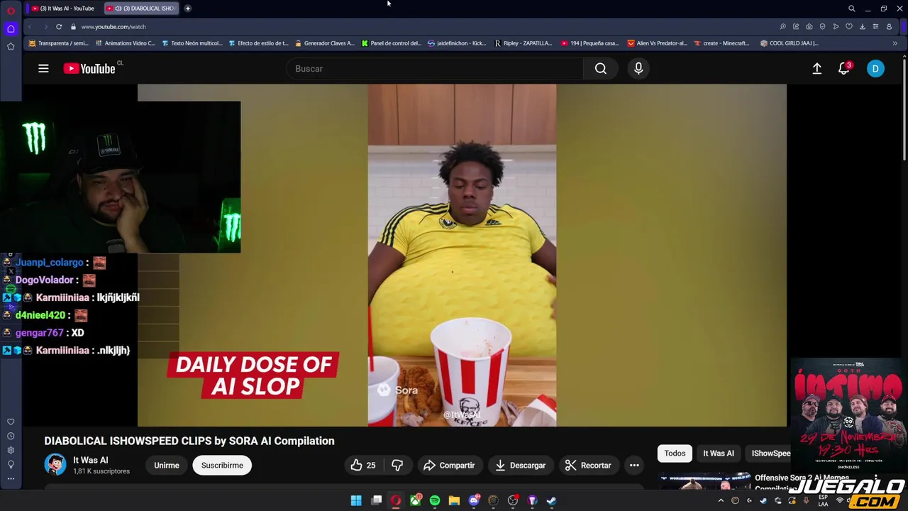This screenshot has width=908, height=511.
Task: Click Recortar clip button
Action: tap(588, 466)
